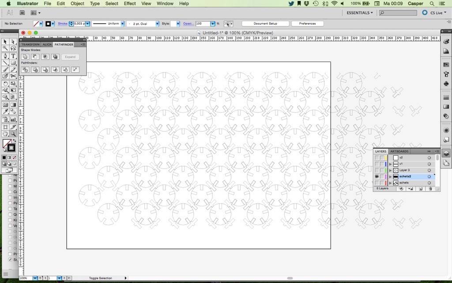This screenshot has width=452, height=283.
Task: Click the Stroke link in control bar
Action: point(63,24)
